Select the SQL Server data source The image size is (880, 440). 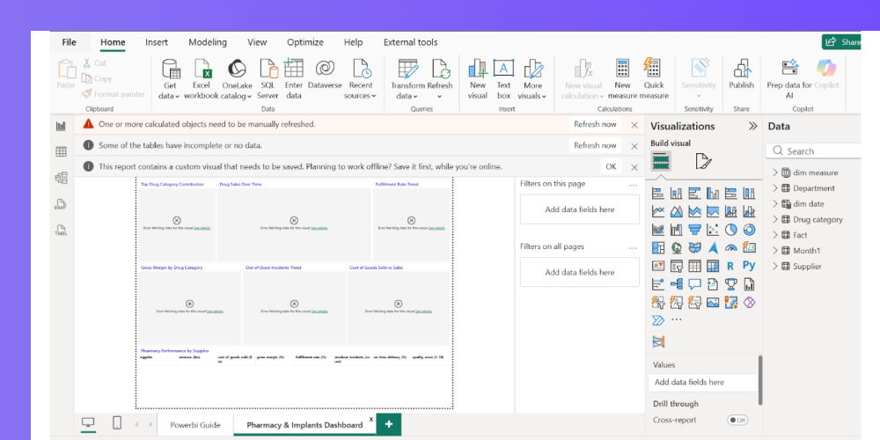(x=268, y=79)
